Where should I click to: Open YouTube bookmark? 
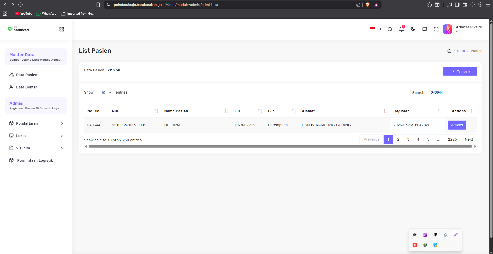pos(24,14)
